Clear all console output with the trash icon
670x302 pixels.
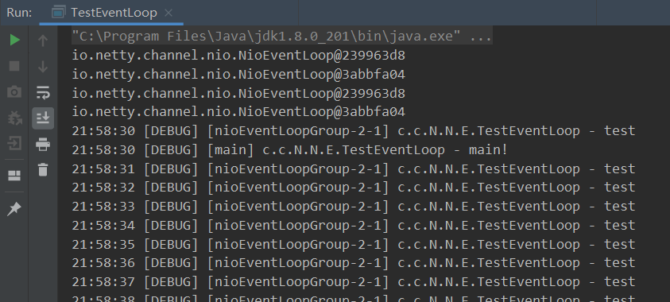(43, 169)
